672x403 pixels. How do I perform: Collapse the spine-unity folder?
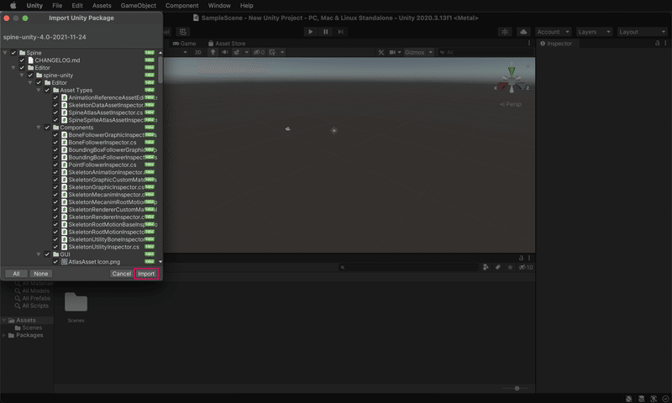pyautogui.click(x=22, y=75)
